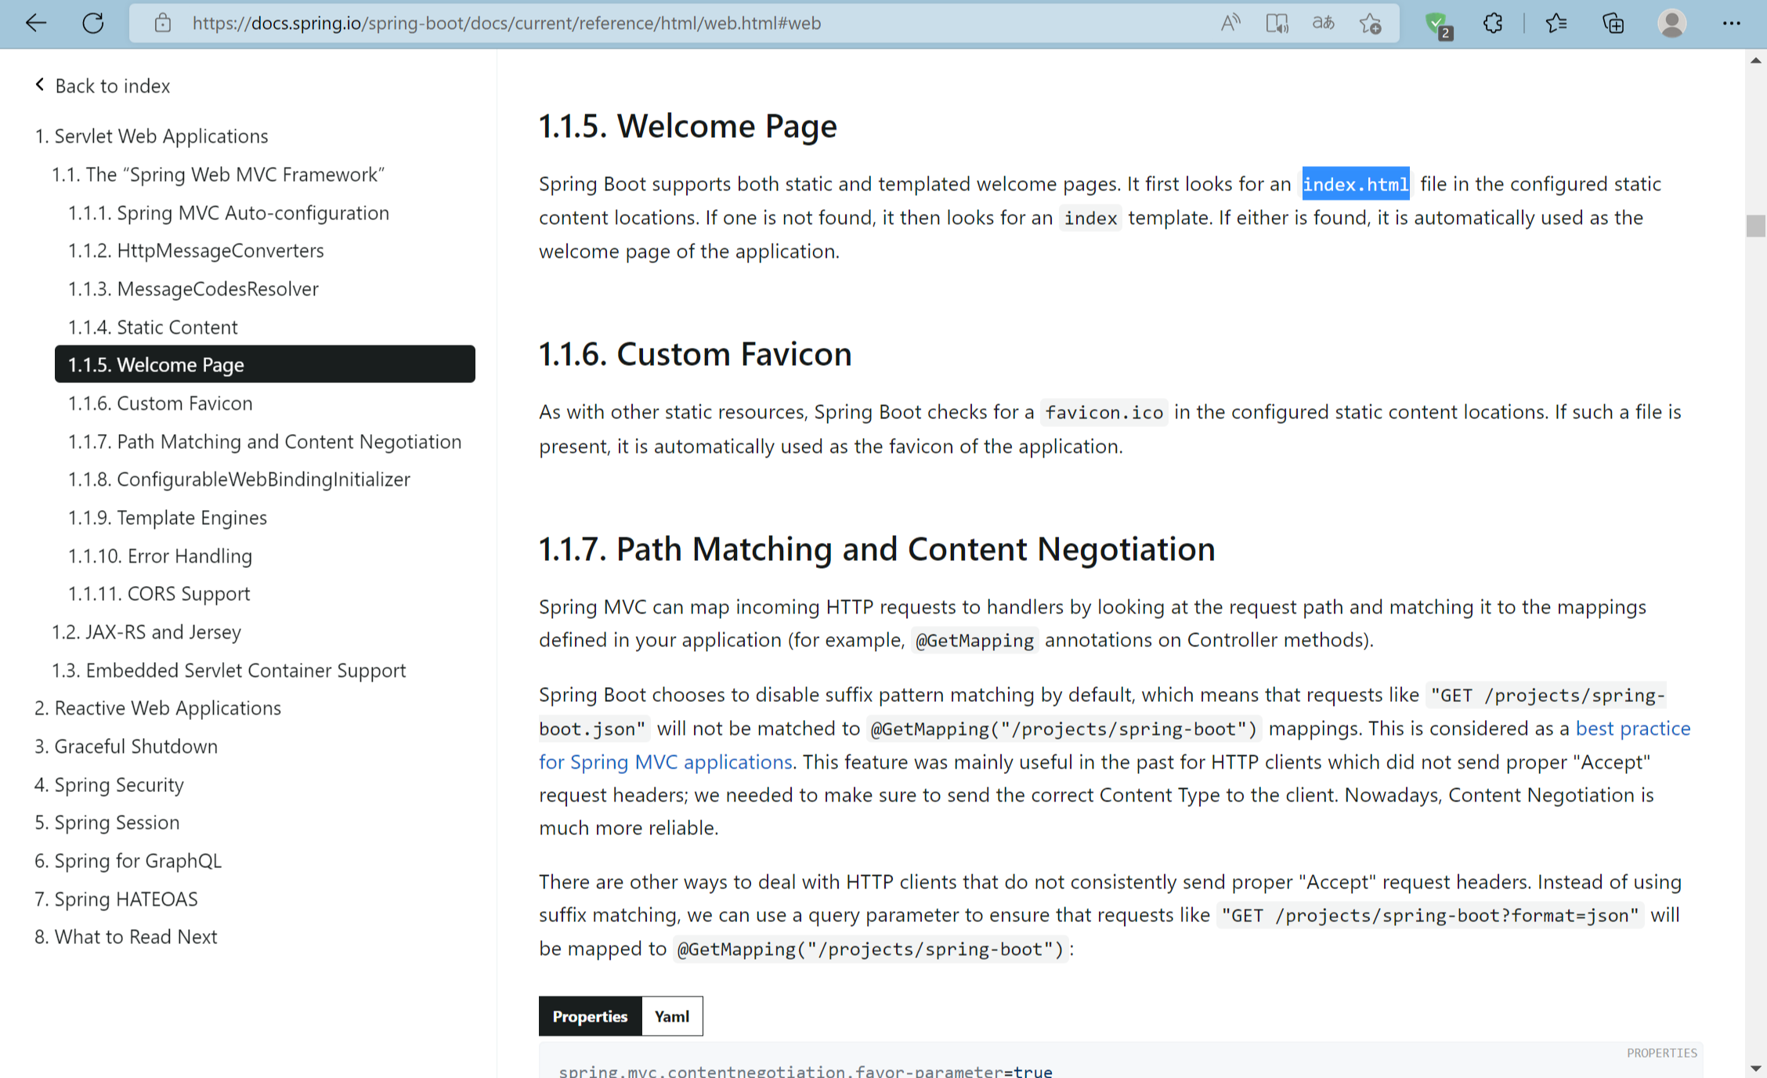
Task: Click the user profile avatar
Action: pyautogui.click(x=1671, y=23)
